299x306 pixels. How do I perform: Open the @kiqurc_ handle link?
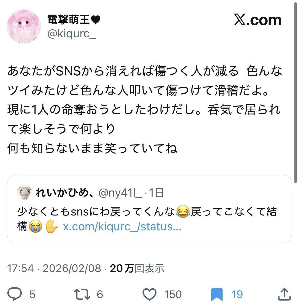coord(72,34)
